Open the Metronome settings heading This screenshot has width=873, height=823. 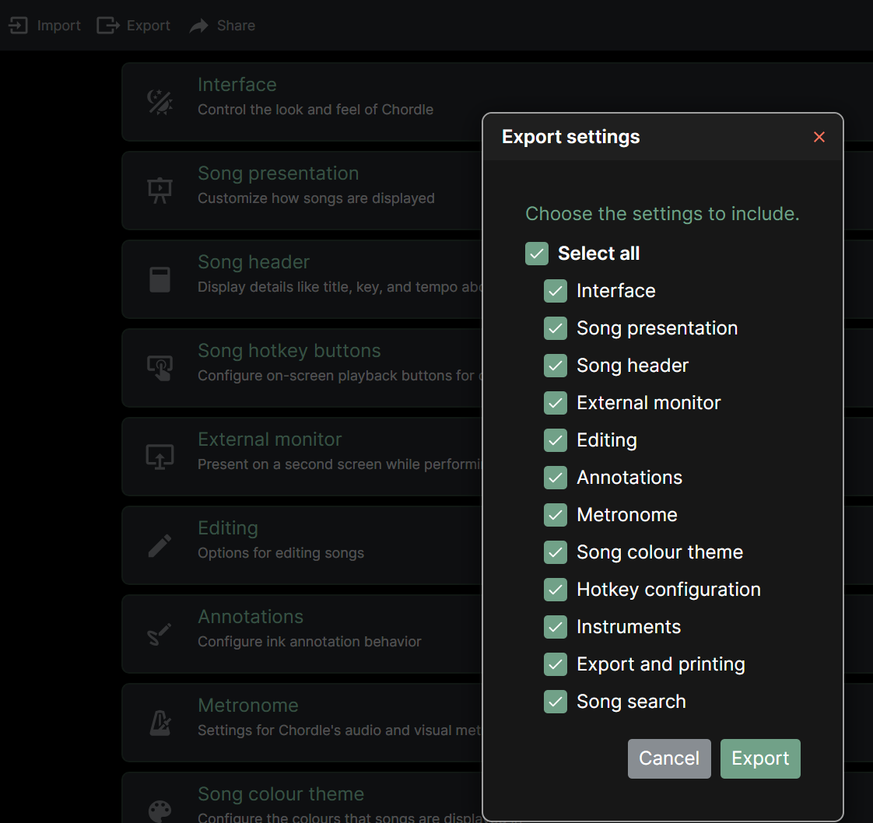(x=248, y=706)
